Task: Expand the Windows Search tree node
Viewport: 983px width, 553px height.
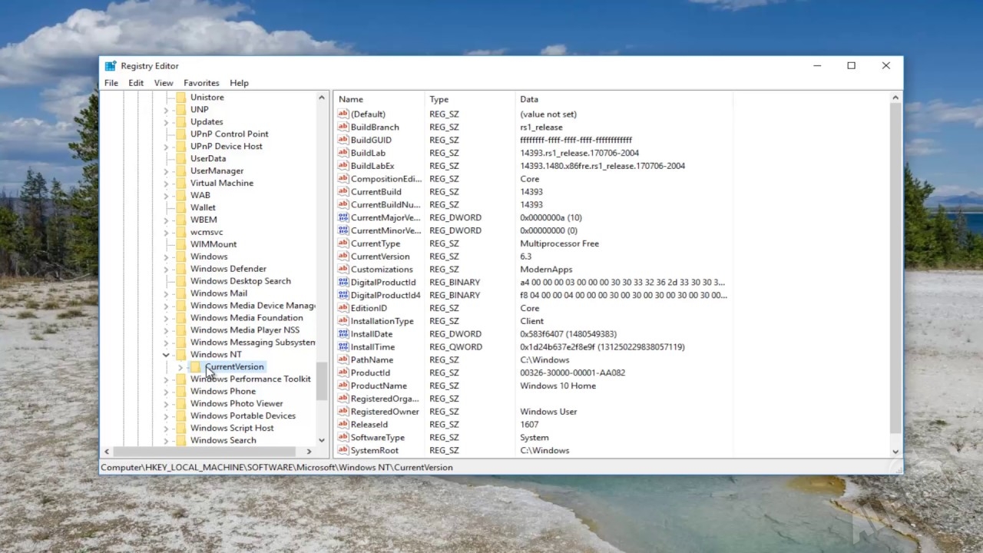Action: point(166,441)
